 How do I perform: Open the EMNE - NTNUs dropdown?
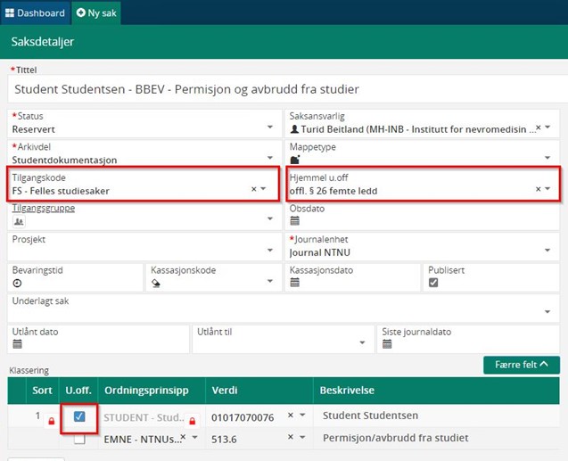click(194, 437)
